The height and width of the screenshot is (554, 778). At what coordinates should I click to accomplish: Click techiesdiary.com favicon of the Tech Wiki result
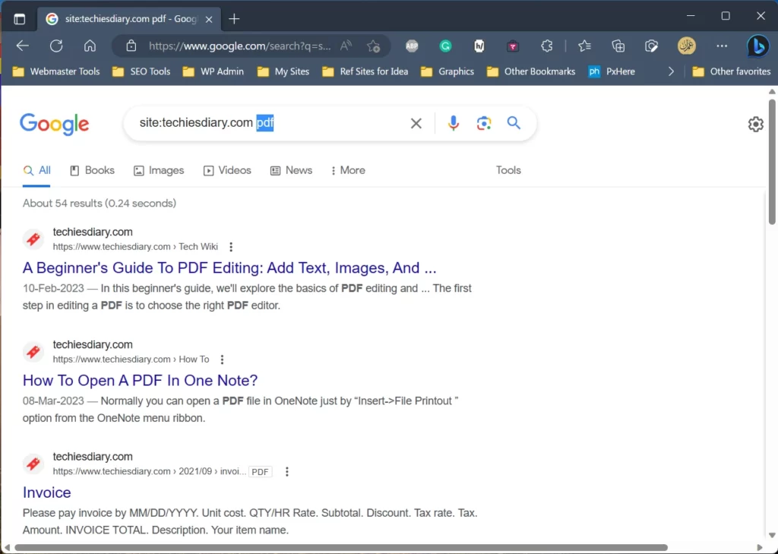pos(33,239)
